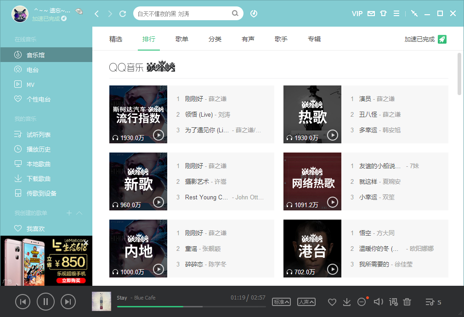Play the 流行指数 chart

pos(158,135)
